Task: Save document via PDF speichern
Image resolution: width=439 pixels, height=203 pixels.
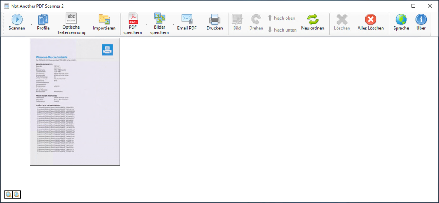Action: click(x=133, y=19)
